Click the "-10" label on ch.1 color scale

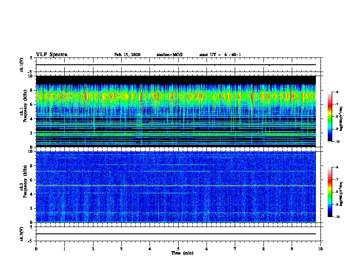337,142
